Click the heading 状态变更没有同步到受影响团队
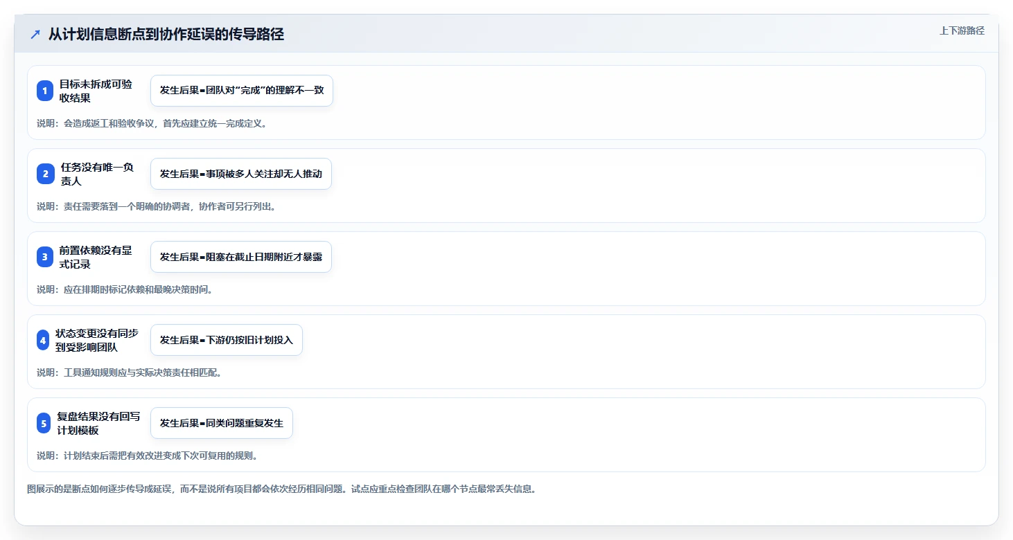The image size is (1013, 540). (x=97, y=340)
